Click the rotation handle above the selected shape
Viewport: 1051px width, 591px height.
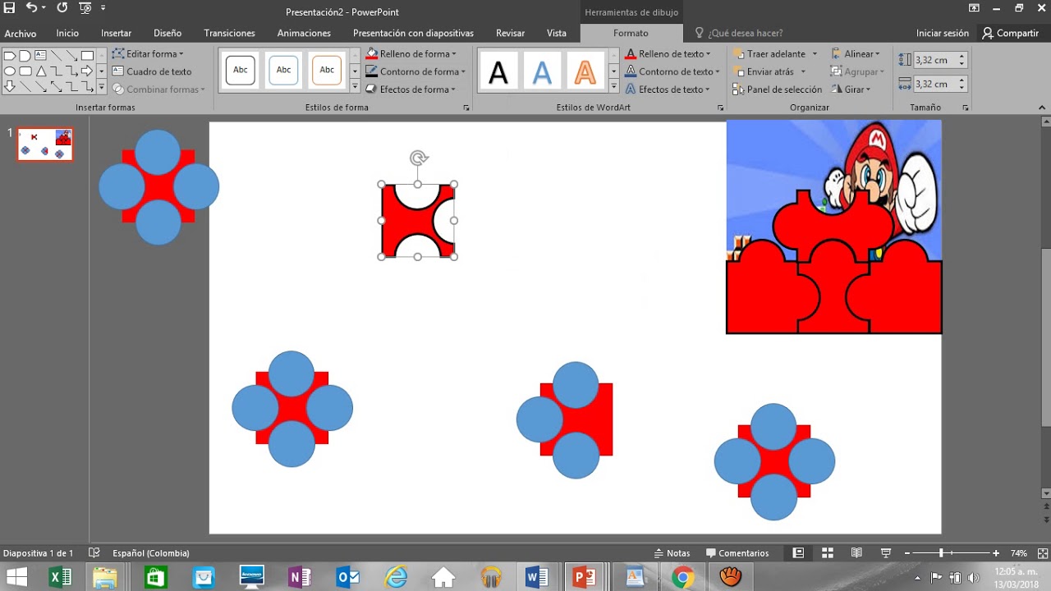(418, 158)
